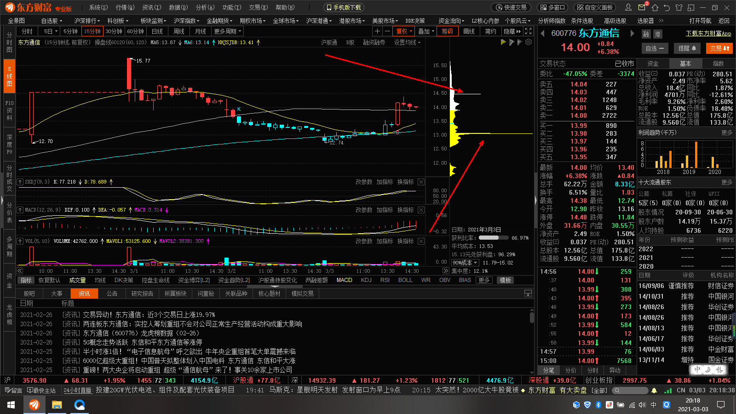Open the 复权 adjustment dropdown

pyautogui.click(x=404, y=31)
